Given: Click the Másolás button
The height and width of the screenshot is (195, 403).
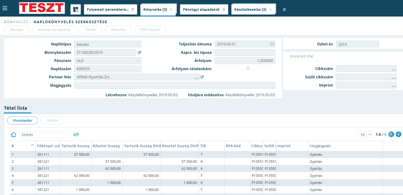Looking at the screenshot, I should pyautogui.click(x=118, y=30).
